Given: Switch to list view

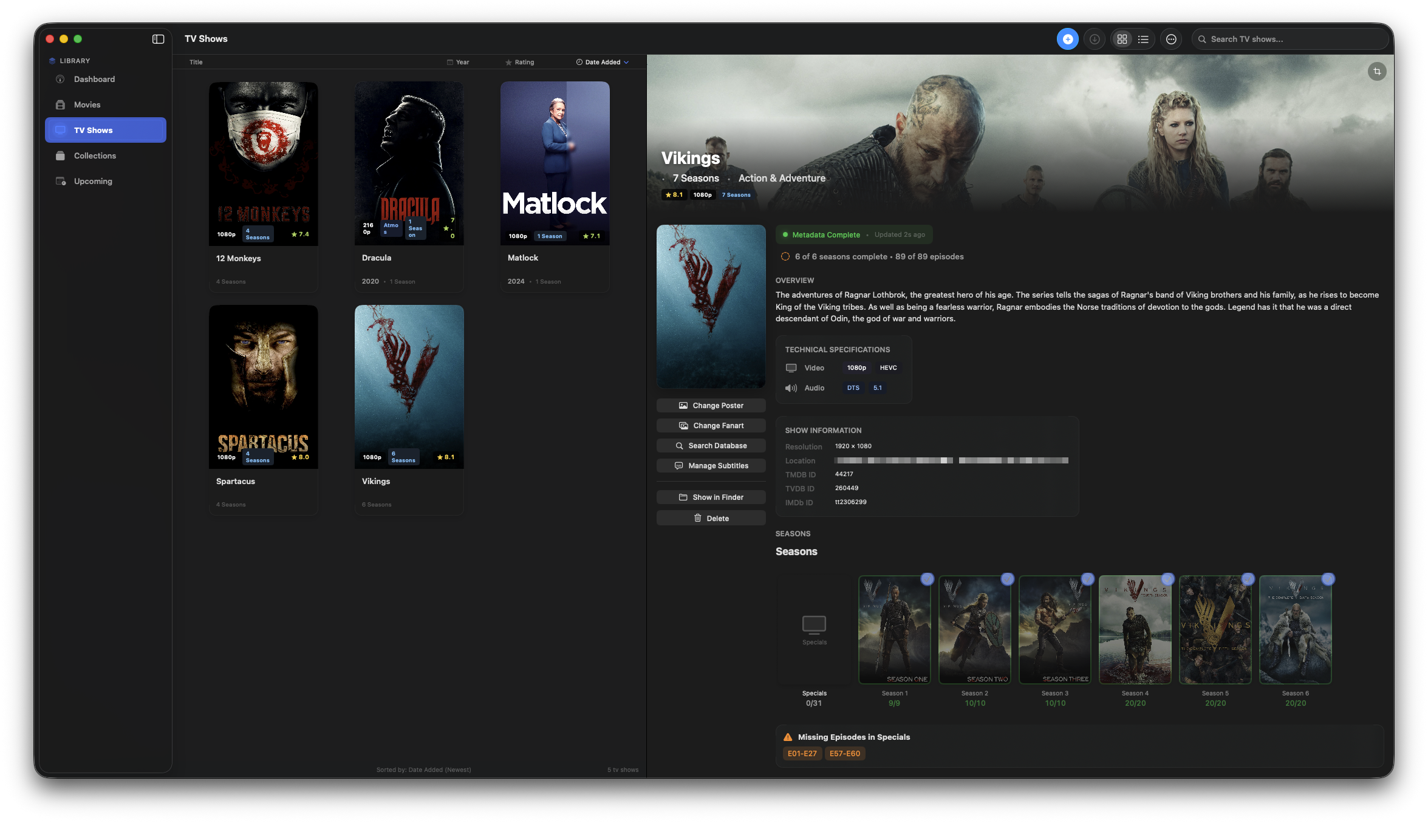Looking at the screenshot, I should [1143, 38].
